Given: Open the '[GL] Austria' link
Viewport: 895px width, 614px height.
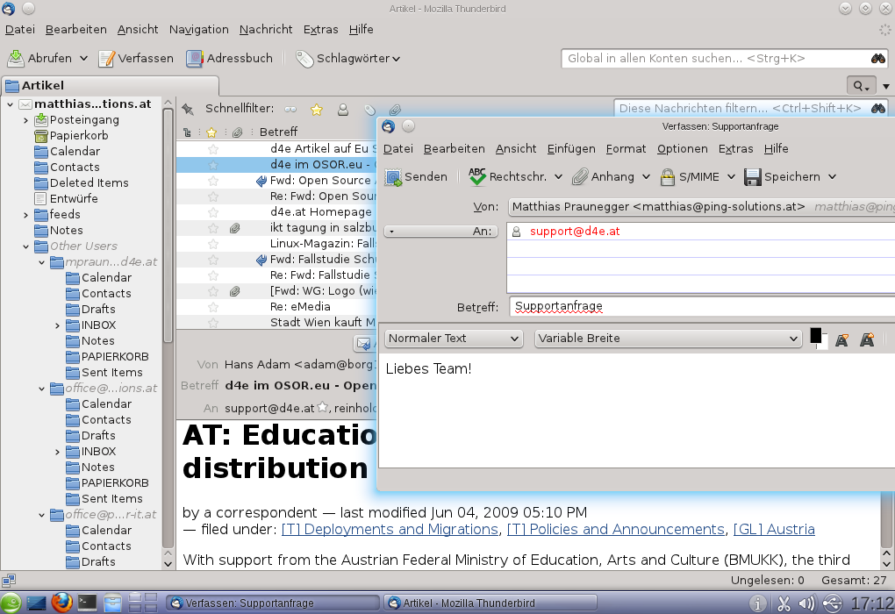Looking at the screenshot, I should click(774, 530).
